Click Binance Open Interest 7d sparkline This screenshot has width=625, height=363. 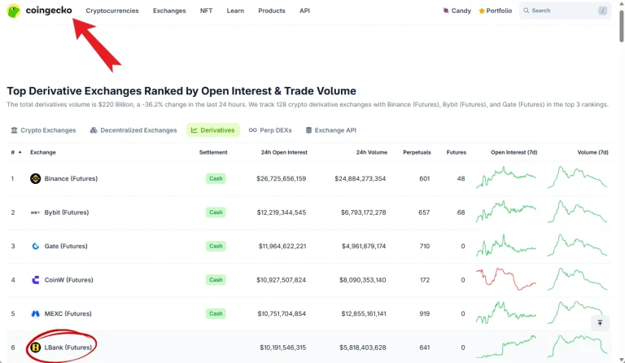506,177
